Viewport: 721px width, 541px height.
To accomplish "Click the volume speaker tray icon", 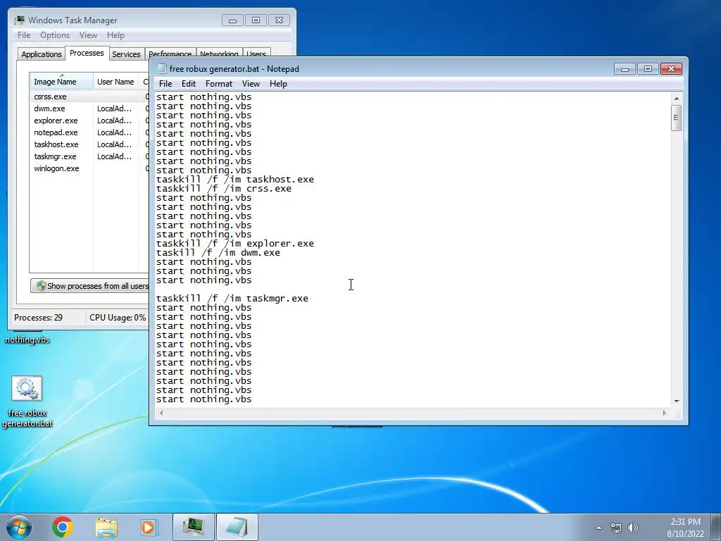I will 633,528.
